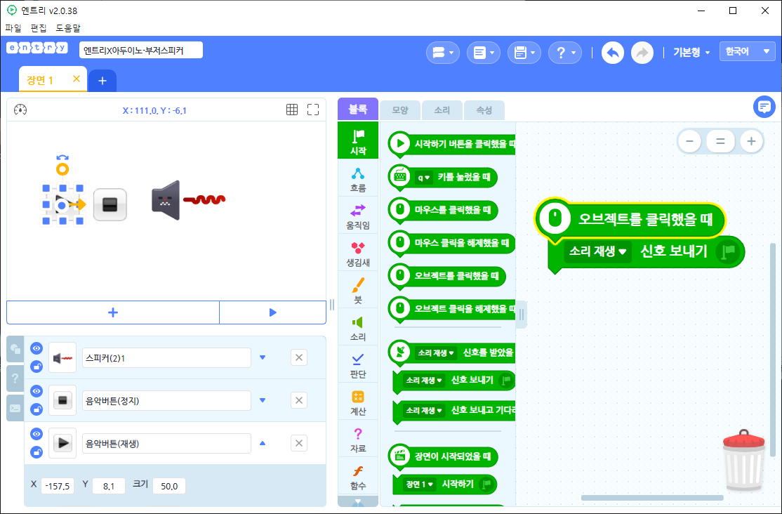Open the q key selector dropdown

[424, 178]
